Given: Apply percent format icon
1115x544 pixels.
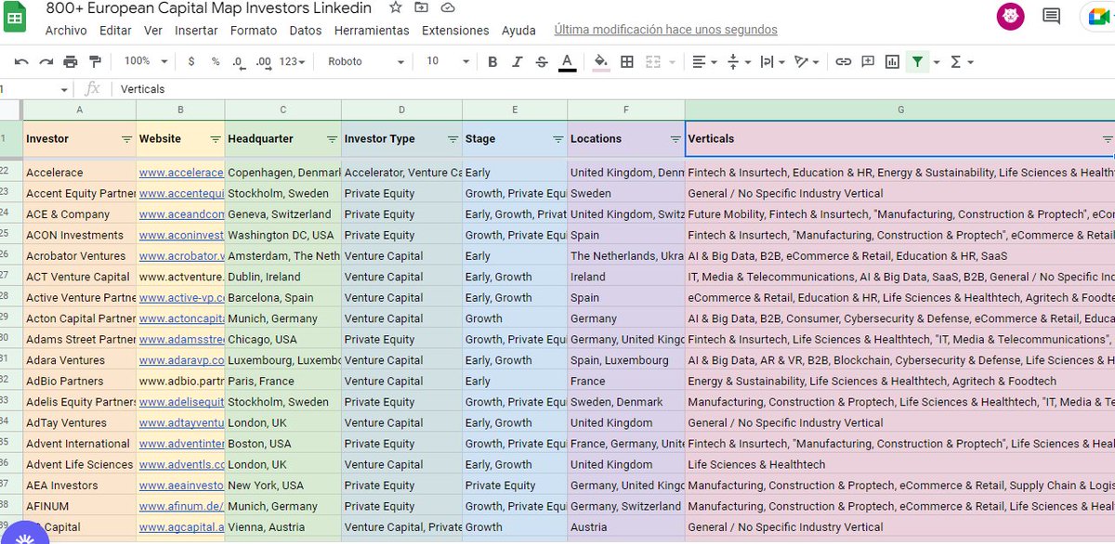Looking at the screenshot, I should click(216, 62).
